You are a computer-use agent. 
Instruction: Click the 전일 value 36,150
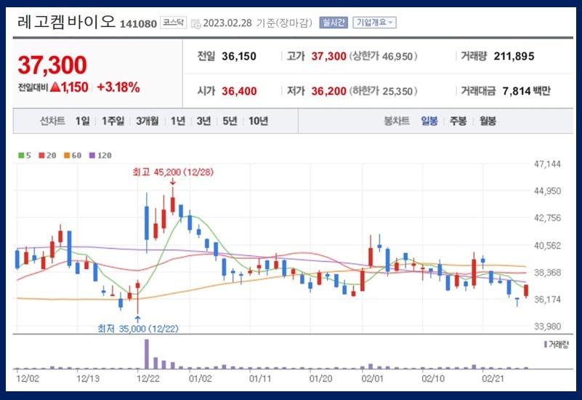(x=239, y=56)
